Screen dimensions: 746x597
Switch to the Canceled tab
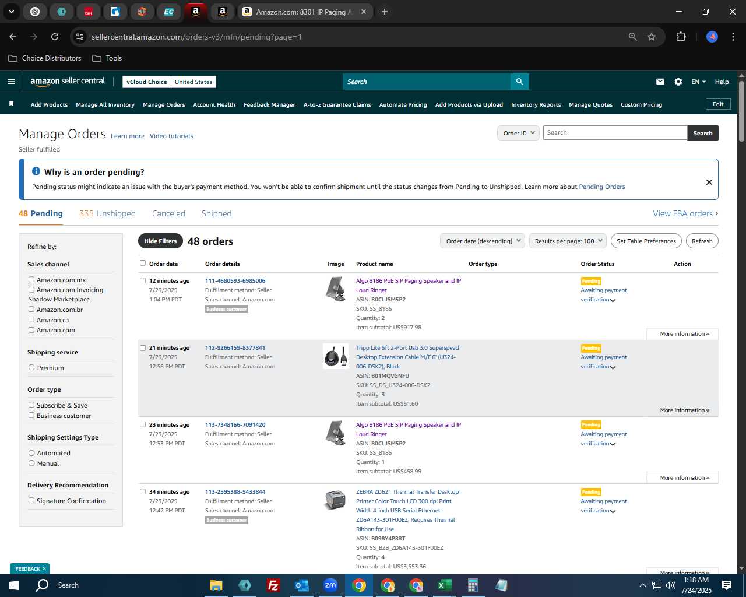(168, 213)
